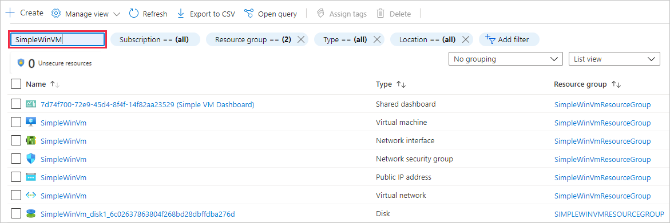
Task: Check the Name header select-all checkbox
Action: pyautogui.click(x=16, y=84)
